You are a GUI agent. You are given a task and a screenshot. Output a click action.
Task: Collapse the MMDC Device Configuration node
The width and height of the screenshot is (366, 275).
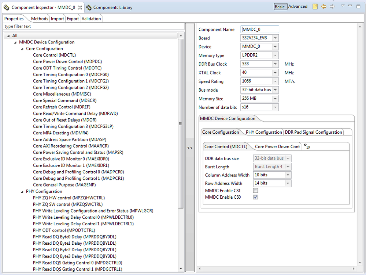pos(15,42)
